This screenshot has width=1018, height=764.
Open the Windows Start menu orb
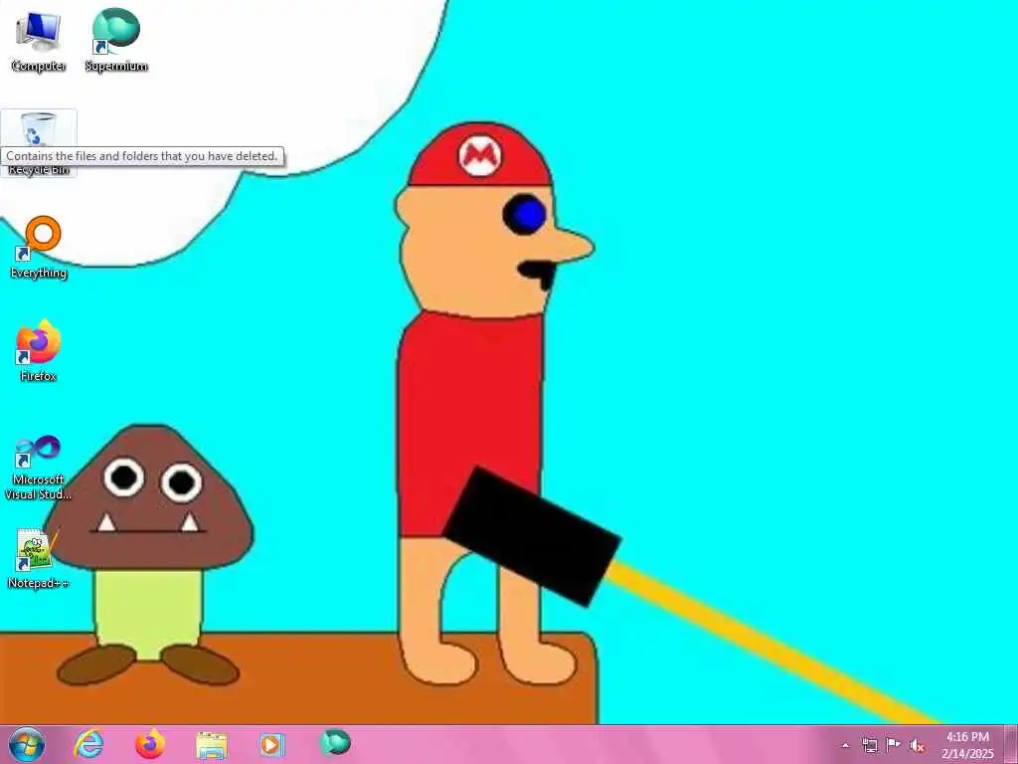27,744
